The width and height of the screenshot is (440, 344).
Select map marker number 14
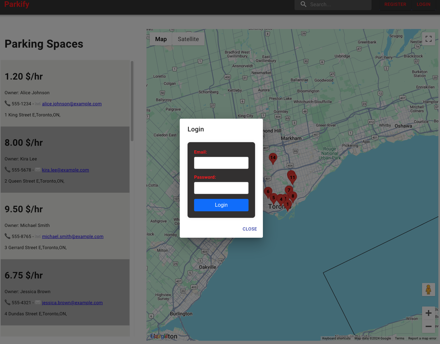tap(273, 158)
